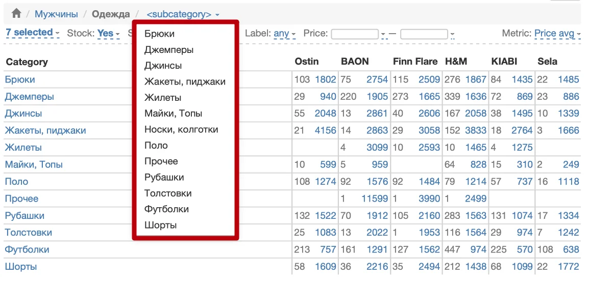Click the Finn Flare column header
Viewport: 589px width, 282px height.
click(415, 62)
